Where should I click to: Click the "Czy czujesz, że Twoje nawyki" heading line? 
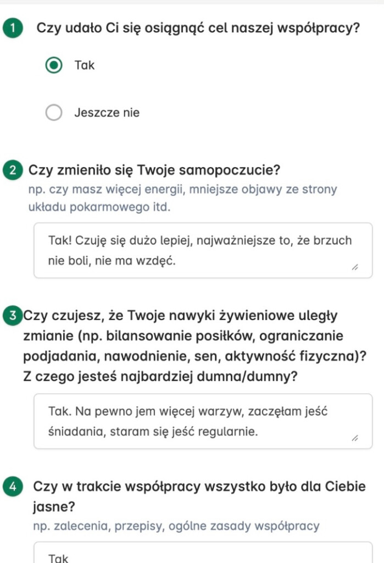point(180,316)
